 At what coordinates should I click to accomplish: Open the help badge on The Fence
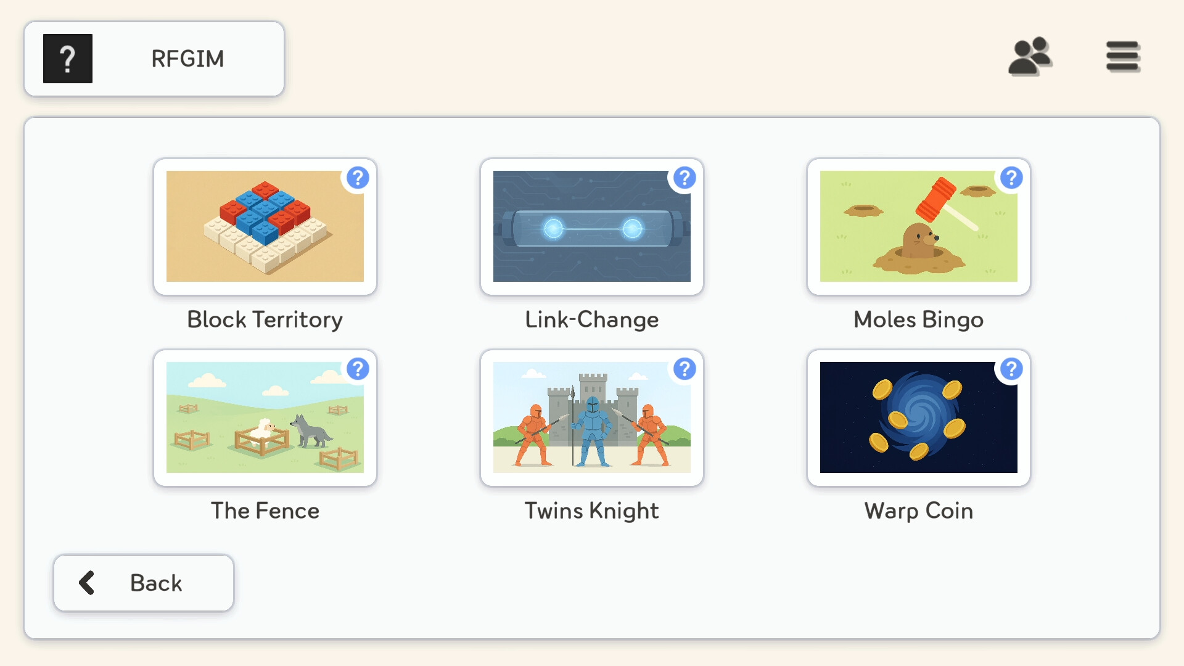click(x=358, y=369)
